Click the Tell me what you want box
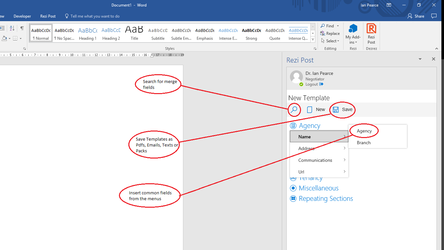444x250 pixels. (x=92, y=16)
